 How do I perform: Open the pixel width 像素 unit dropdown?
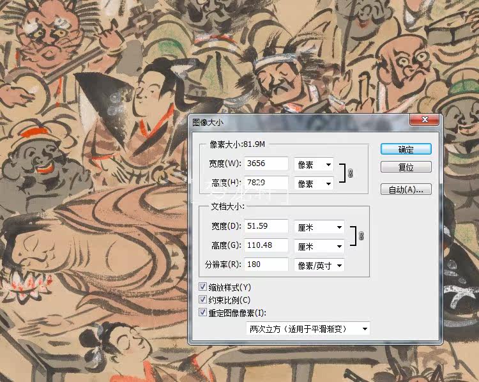314,165
